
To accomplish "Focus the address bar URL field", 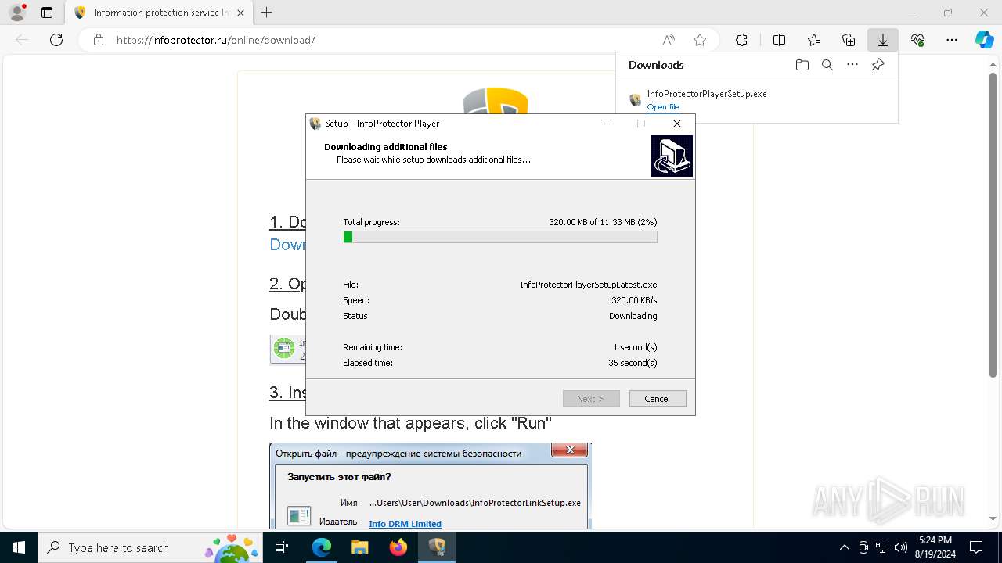I will point(382,40).
